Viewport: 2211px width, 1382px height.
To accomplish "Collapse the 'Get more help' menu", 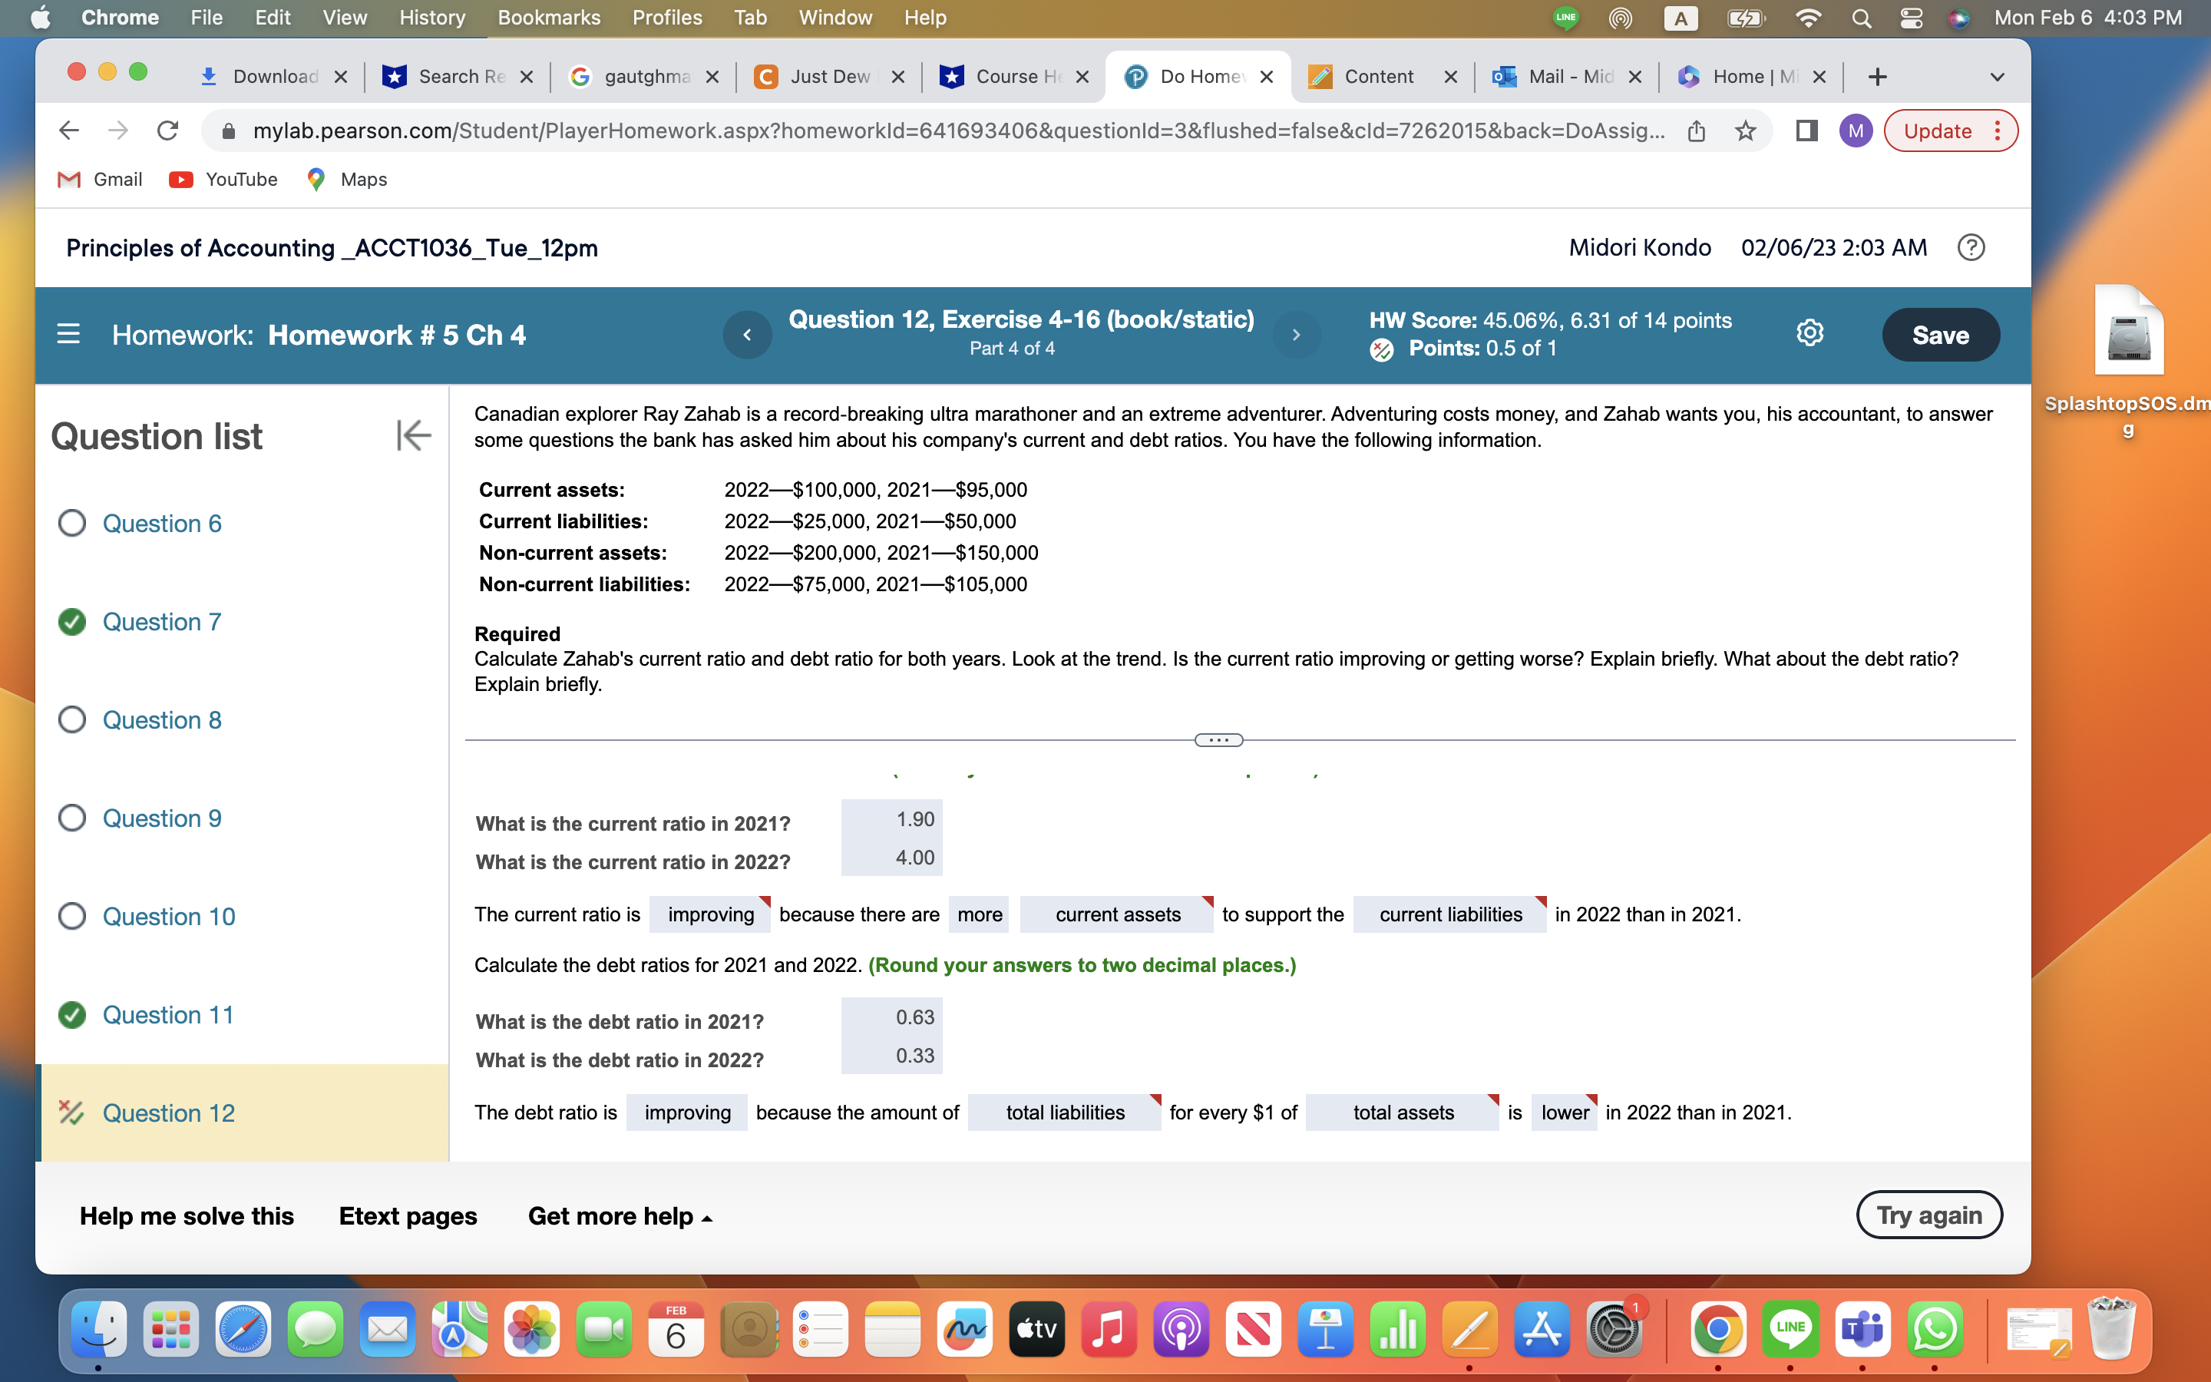I will coord(620,1215).
